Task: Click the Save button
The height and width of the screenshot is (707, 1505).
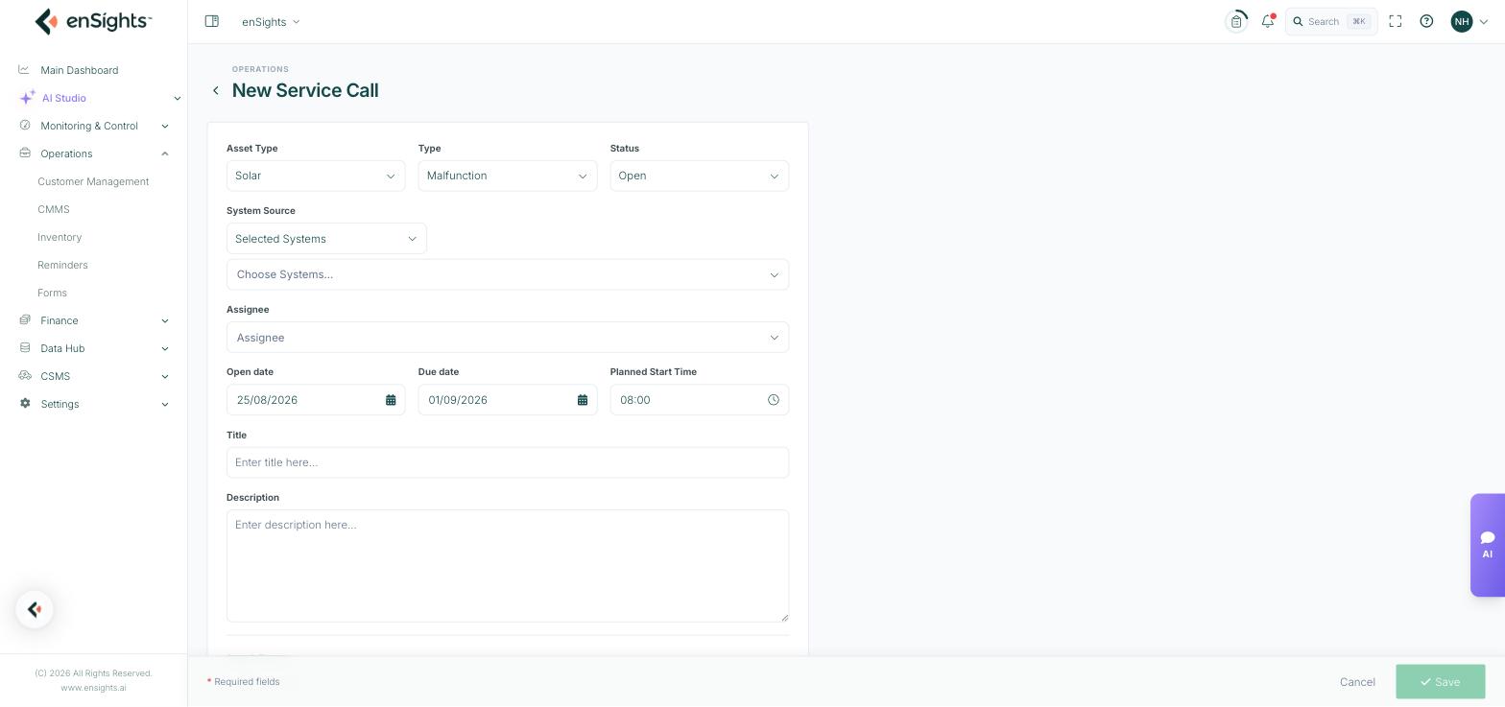Action: coord(1441,682)
